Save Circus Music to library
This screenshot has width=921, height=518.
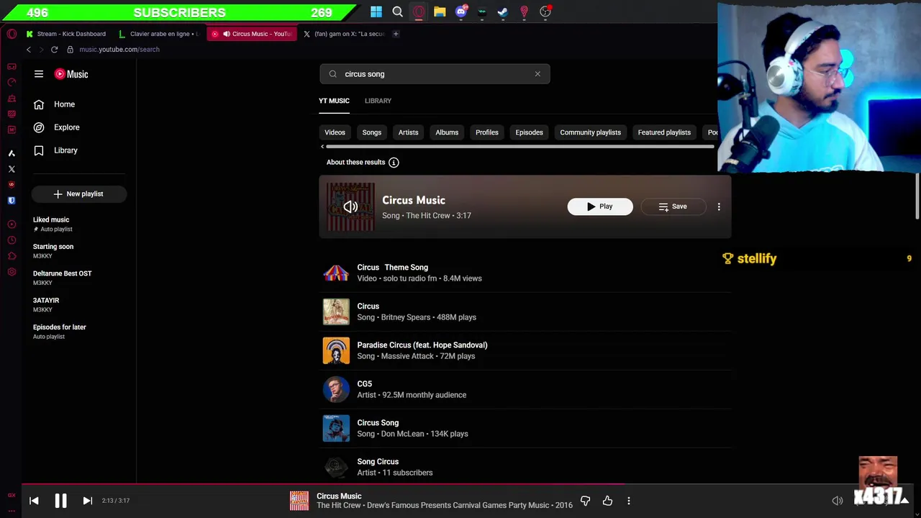pyautogui.click(x=673, y=206)
